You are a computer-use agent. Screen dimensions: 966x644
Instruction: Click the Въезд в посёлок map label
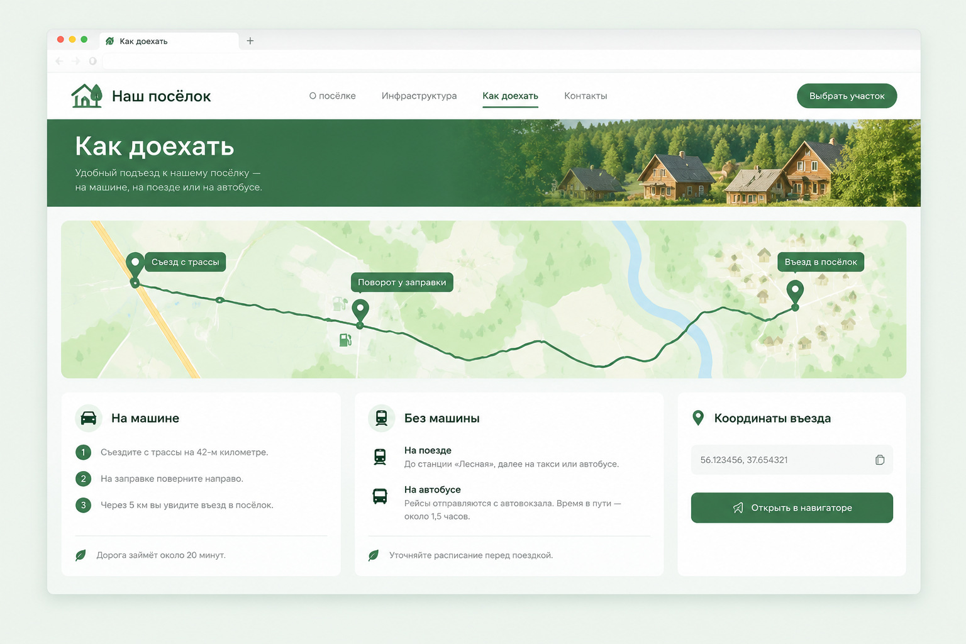[x=821, y=262]
